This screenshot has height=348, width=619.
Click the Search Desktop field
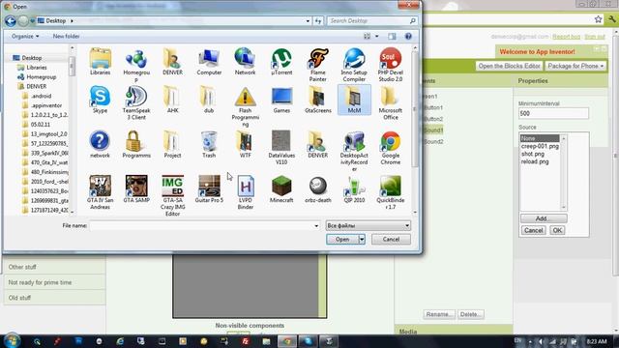coord(368,21)
